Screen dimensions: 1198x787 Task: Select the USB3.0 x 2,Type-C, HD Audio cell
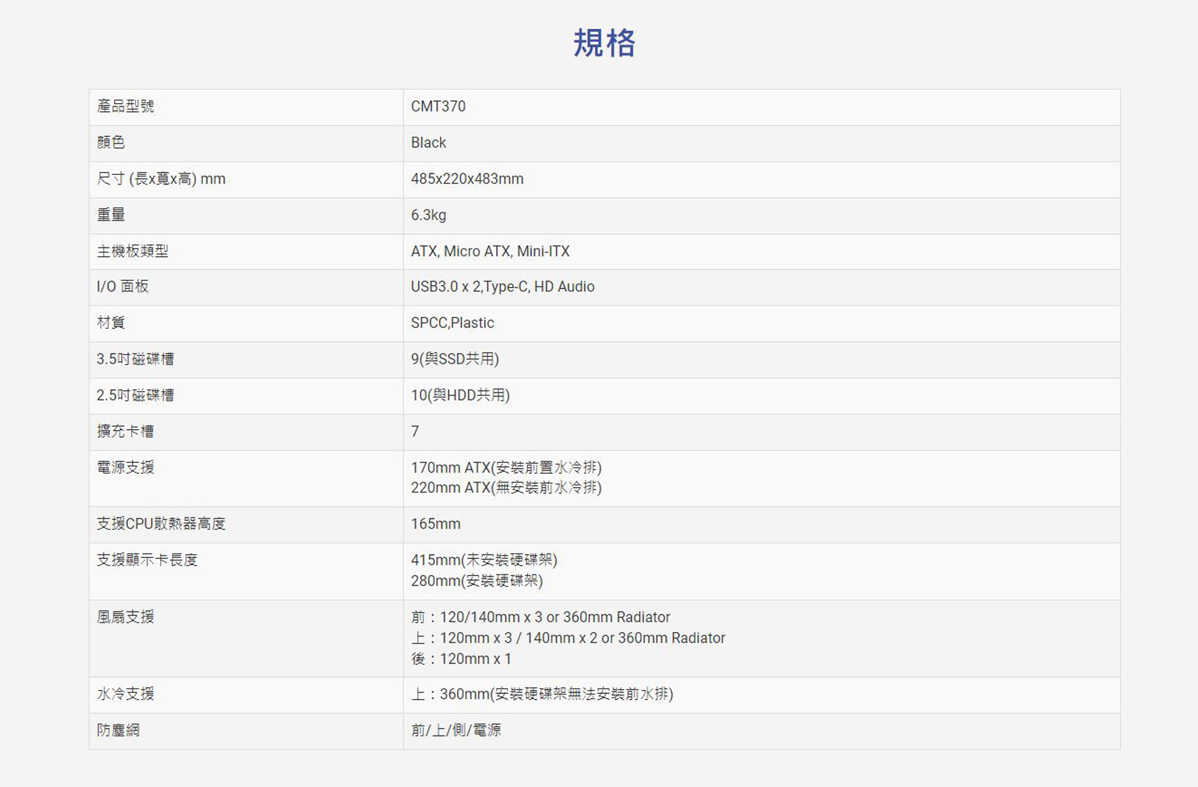pyautogui.click(x=502, y=287)
